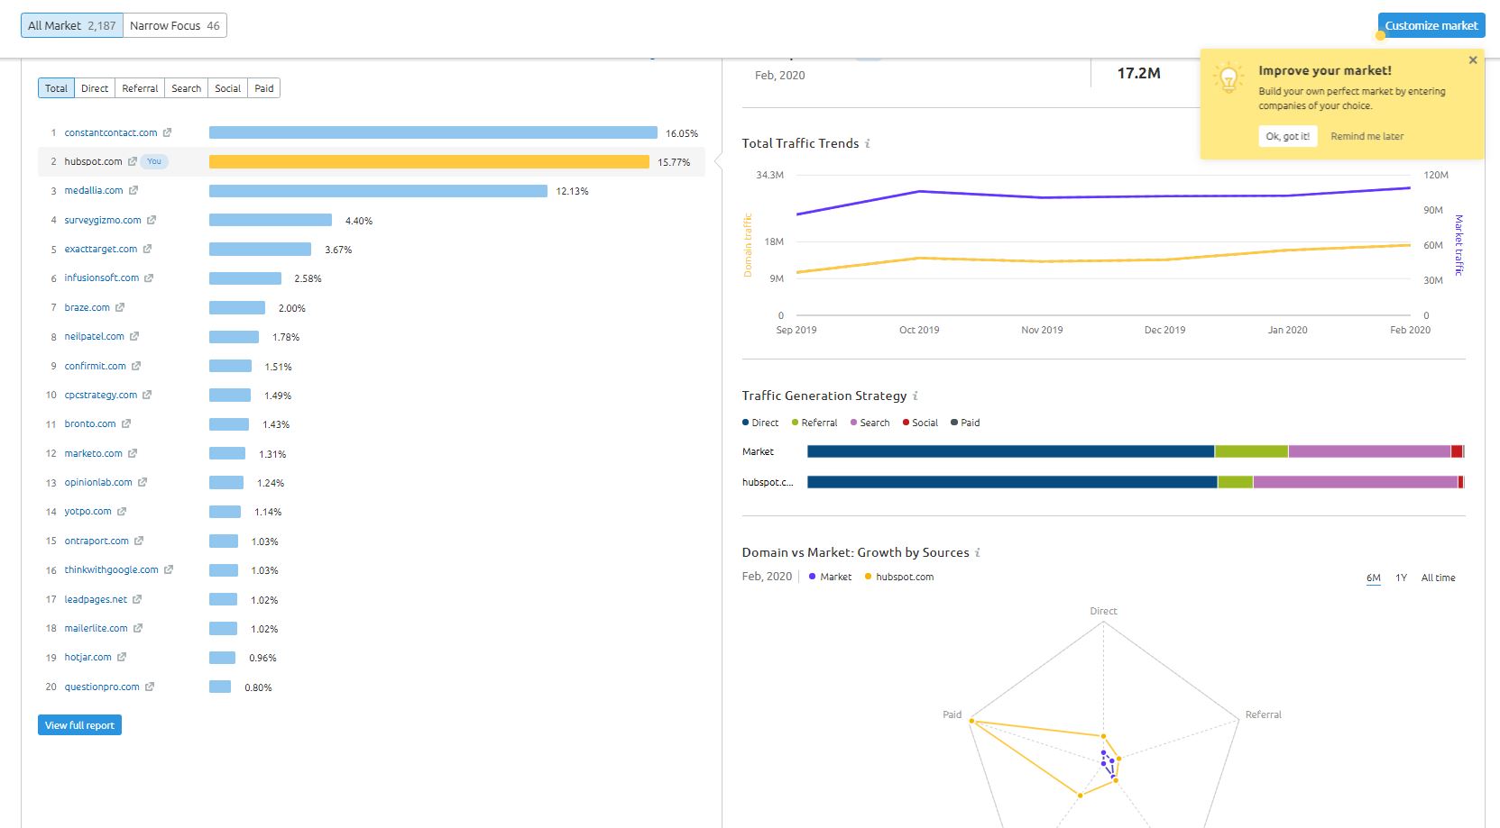1500x828 pixels.
Task: Open medallia.com external link icon
Action: 133,190
